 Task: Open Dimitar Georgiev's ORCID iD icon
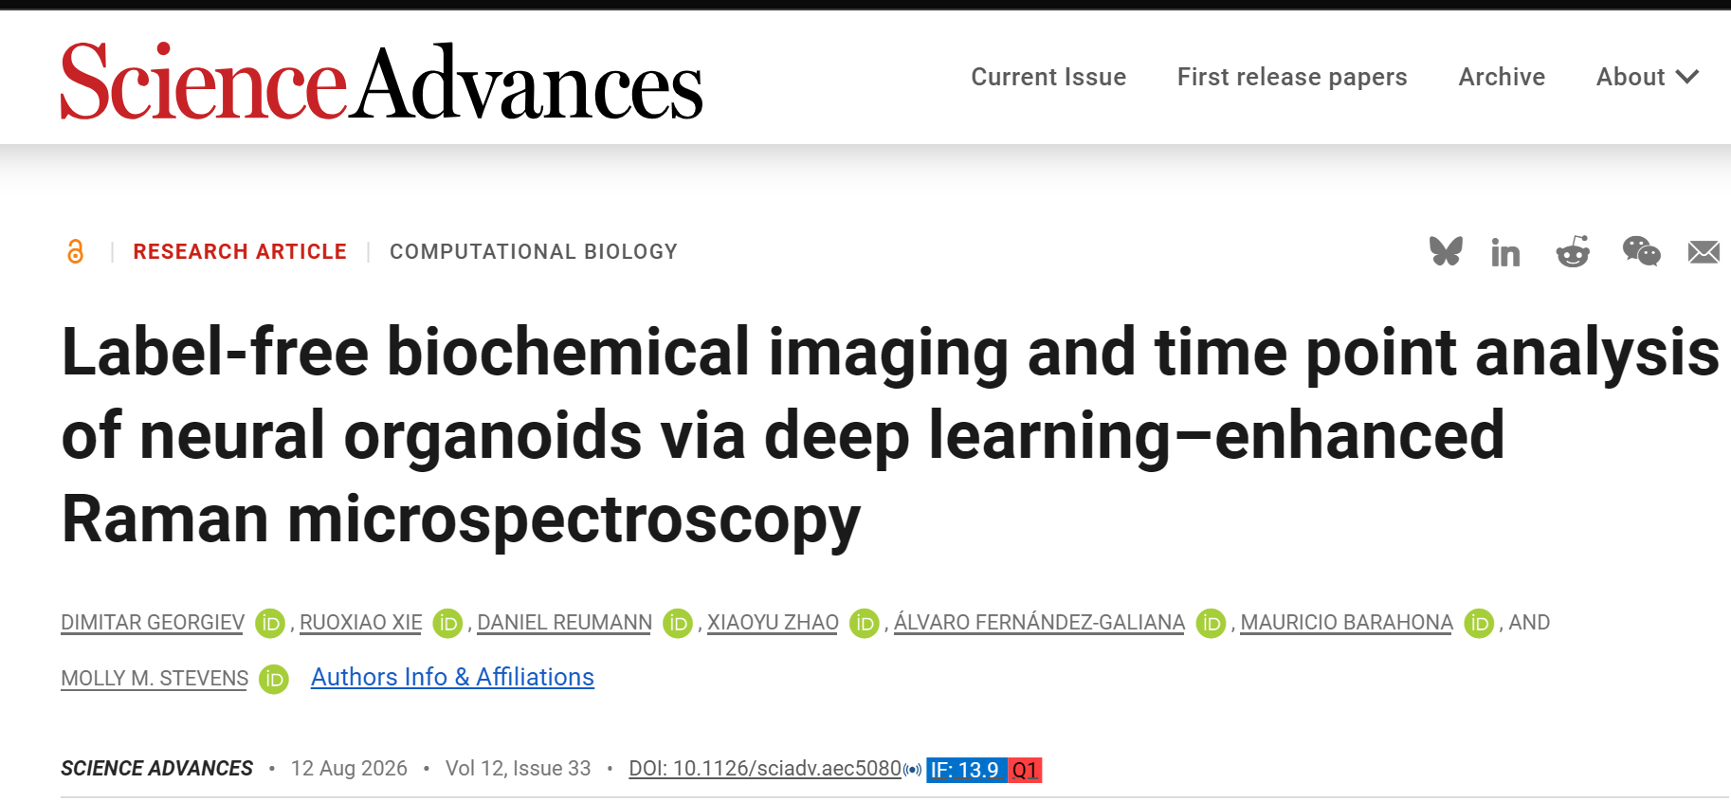(270, 623)
